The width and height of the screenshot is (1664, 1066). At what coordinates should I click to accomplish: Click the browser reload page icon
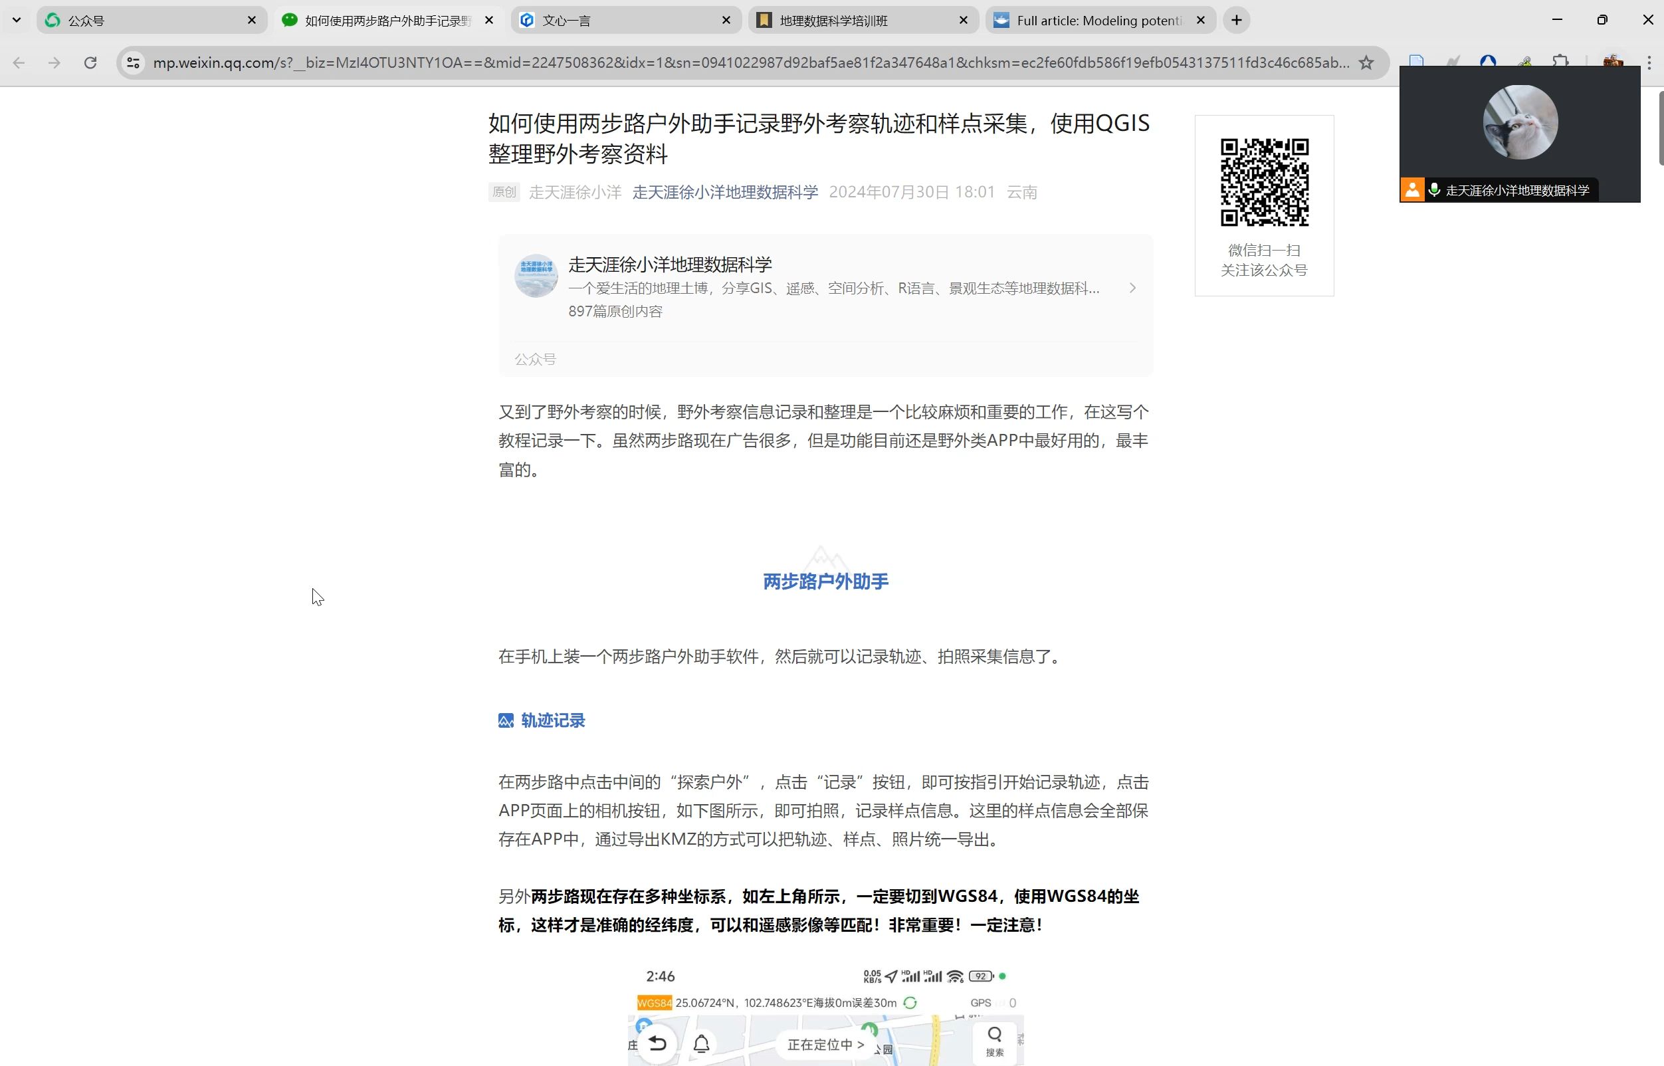[x=90, y=63]
